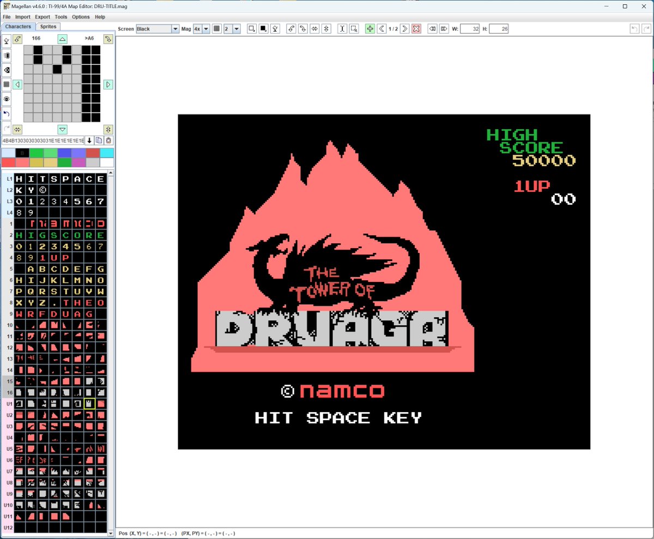Pick the gray color swatch

pyautogui.click(x=93, y=162)
